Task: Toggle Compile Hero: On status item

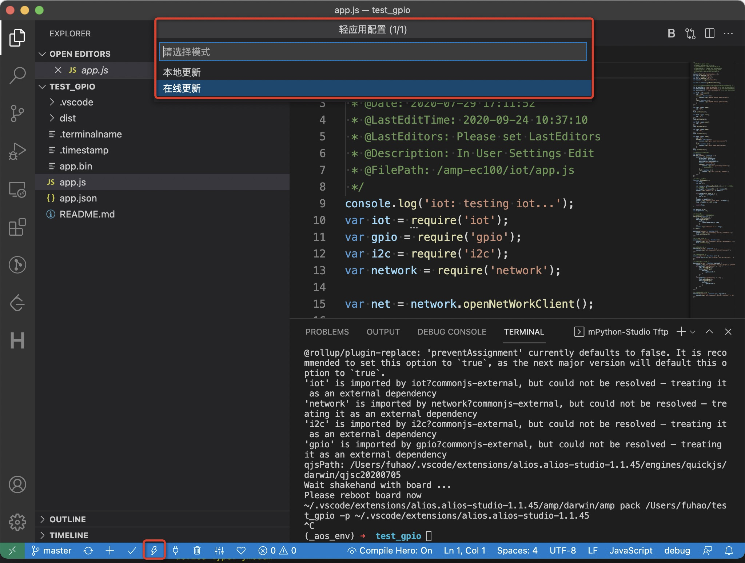Action: [390, 551]
